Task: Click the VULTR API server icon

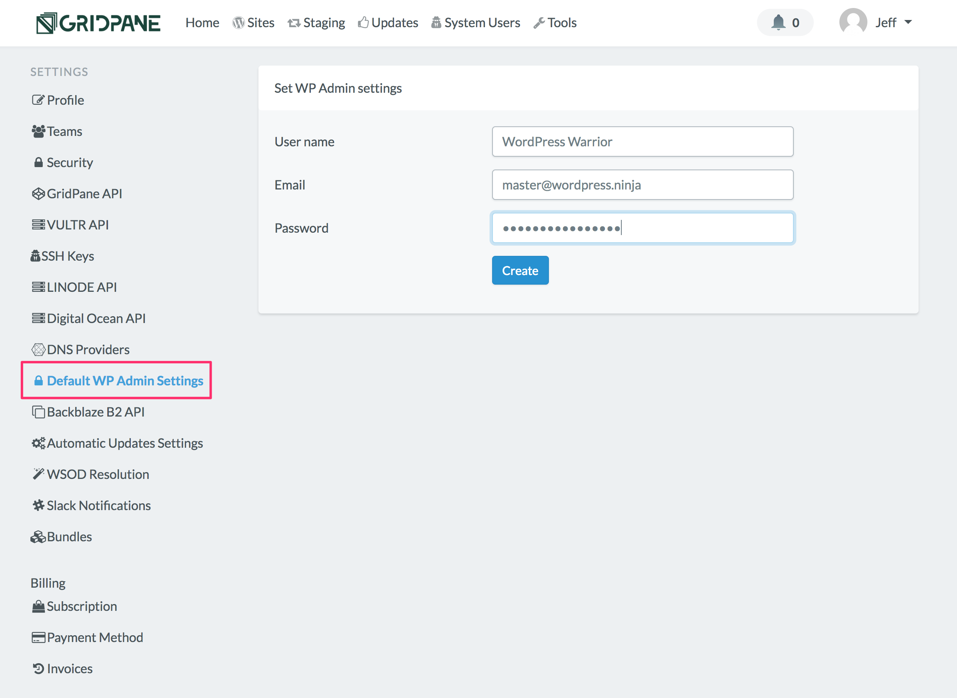Action: tap(38, 224)
